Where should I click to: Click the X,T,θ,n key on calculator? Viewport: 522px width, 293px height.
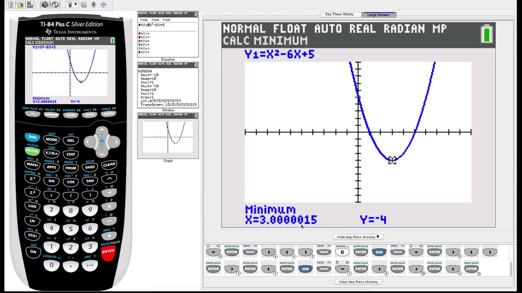[51, 153]
